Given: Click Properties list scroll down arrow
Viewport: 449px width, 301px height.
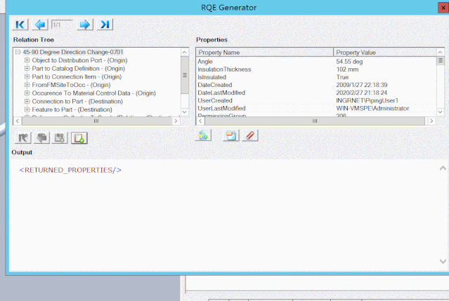Looking at the screenshot, I should point(440,112).
